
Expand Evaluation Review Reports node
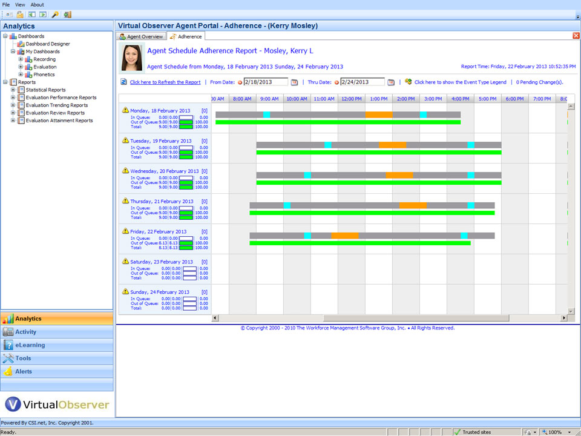(x=13, y=113)
